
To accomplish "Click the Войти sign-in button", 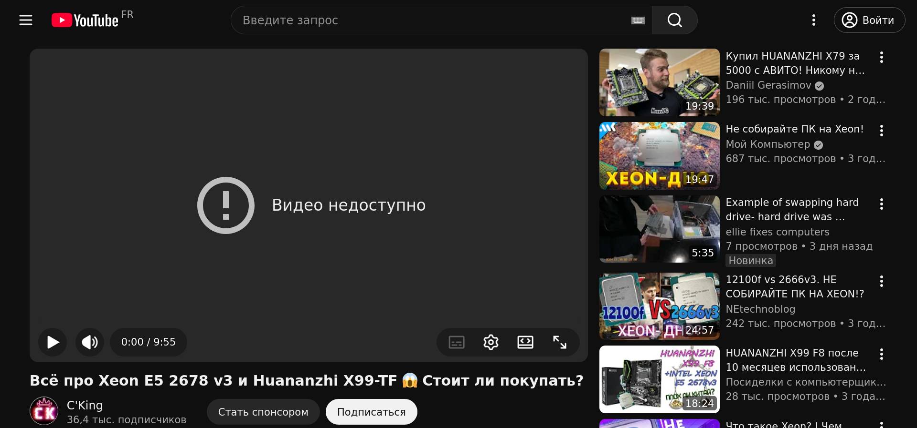I will (x=869, y=20).
